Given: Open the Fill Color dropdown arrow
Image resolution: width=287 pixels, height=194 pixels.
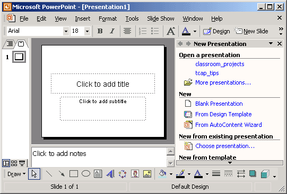Looking at the screenshot, I should [171, 174].
